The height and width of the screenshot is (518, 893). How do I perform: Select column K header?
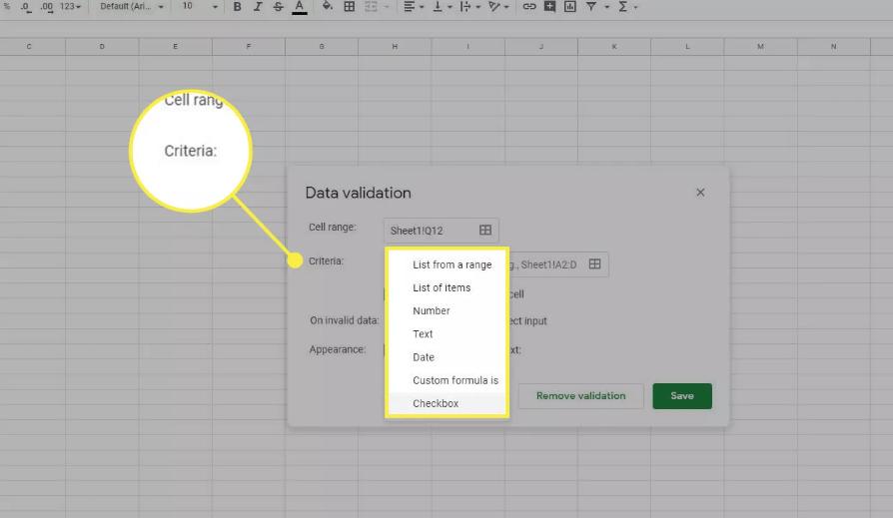614,47
